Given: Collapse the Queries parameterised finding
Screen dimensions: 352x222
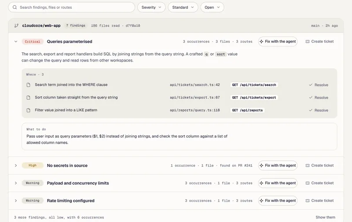Looking at the screenshot, I should click(16, 41).
